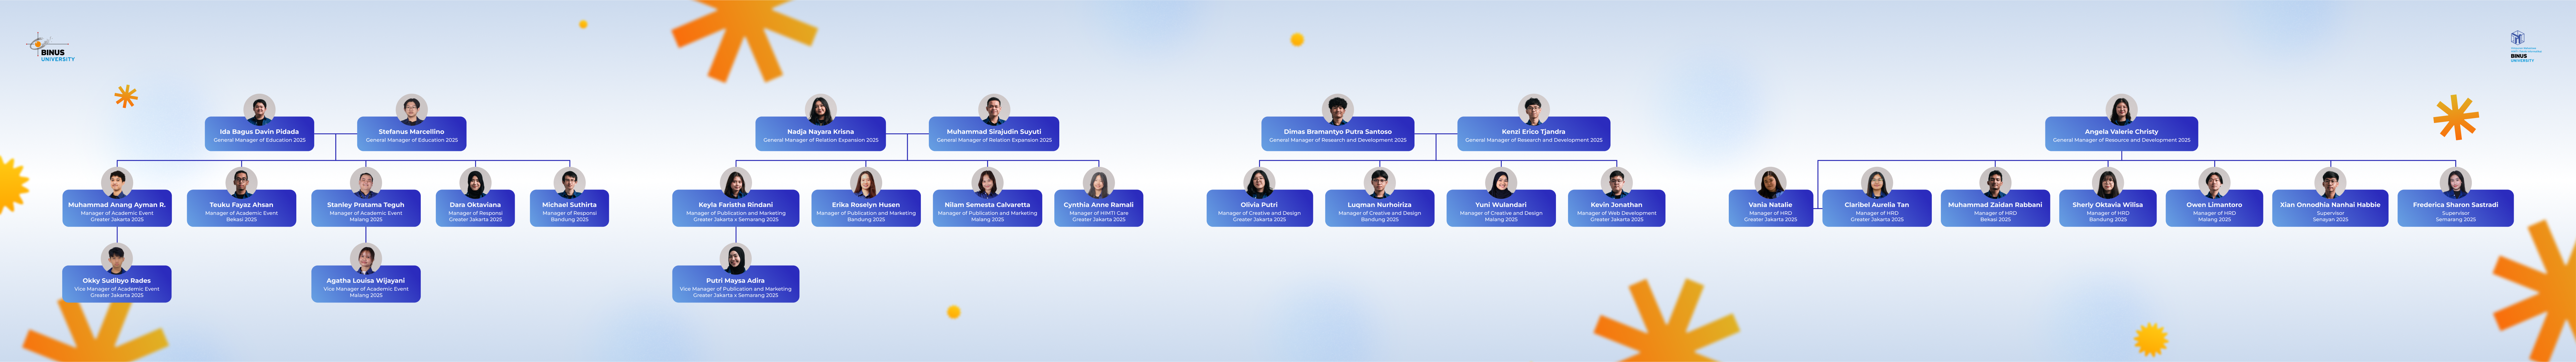
Task: Click Frederica Sharon Sastradi's photo
Action: point(2455,182)
